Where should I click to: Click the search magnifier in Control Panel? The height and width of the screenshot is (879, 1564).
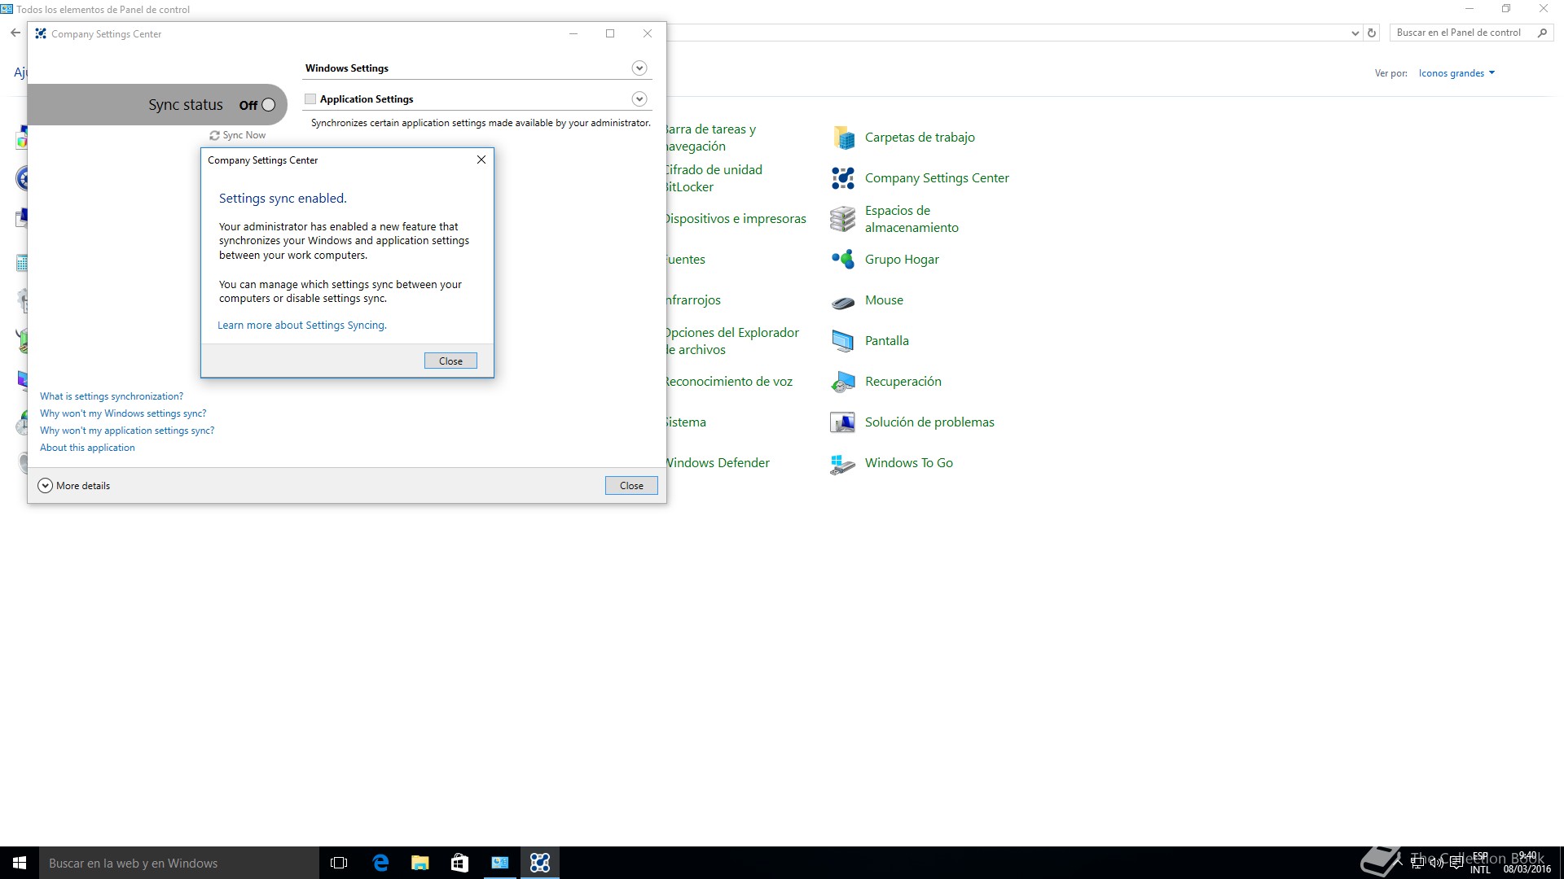point(1542,33)
